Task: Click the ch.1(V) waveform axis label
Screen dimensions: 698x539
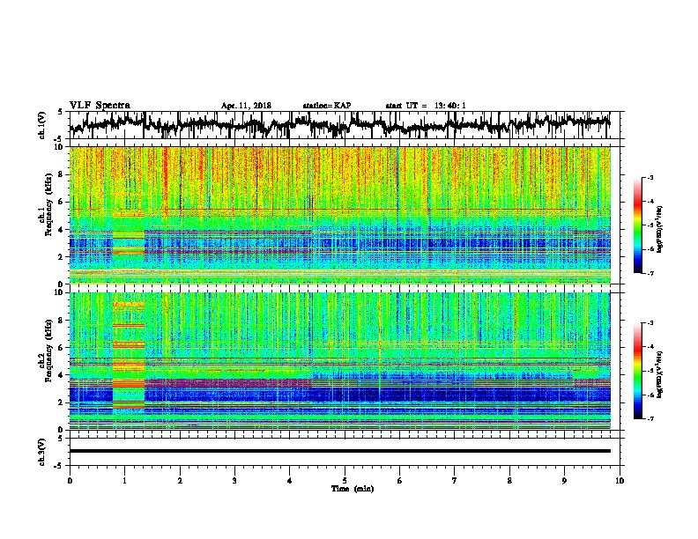Action: click(x=42, y=125)
